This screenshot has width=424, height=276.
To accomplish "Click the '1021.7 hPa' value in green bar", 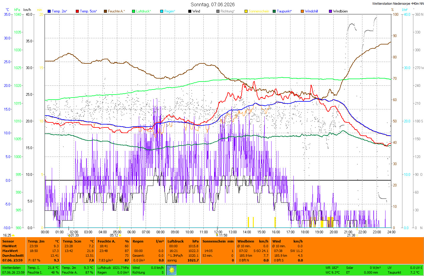I will coord(121,268).
